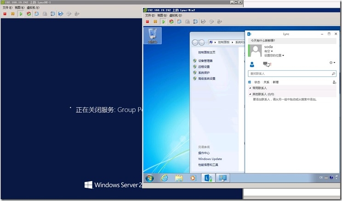Switch to the 组 tab in Lync
This screenshot has height=201, width=342.
pyautogui.click(x=250, y=82)
